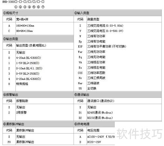The height and width of the screenshot is (146, 164).
Task: Select the 2限报警 alarm option
Action: tap(38, 112)
